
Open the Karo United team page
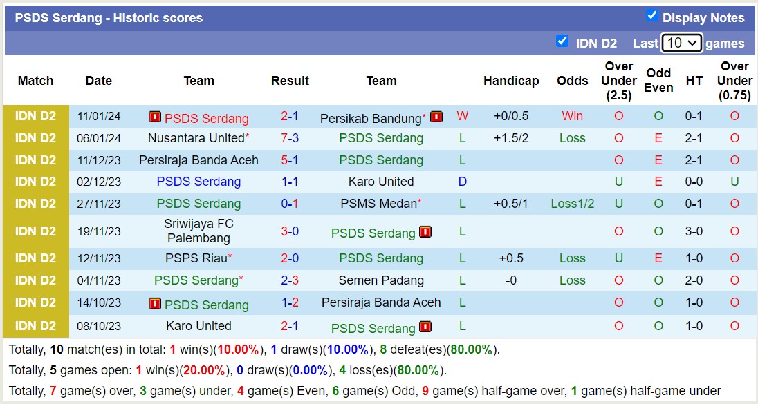(380, 182)
